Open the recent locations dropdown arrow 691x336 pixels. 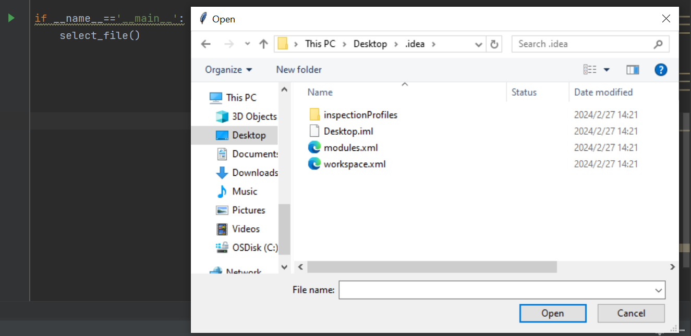247,44
